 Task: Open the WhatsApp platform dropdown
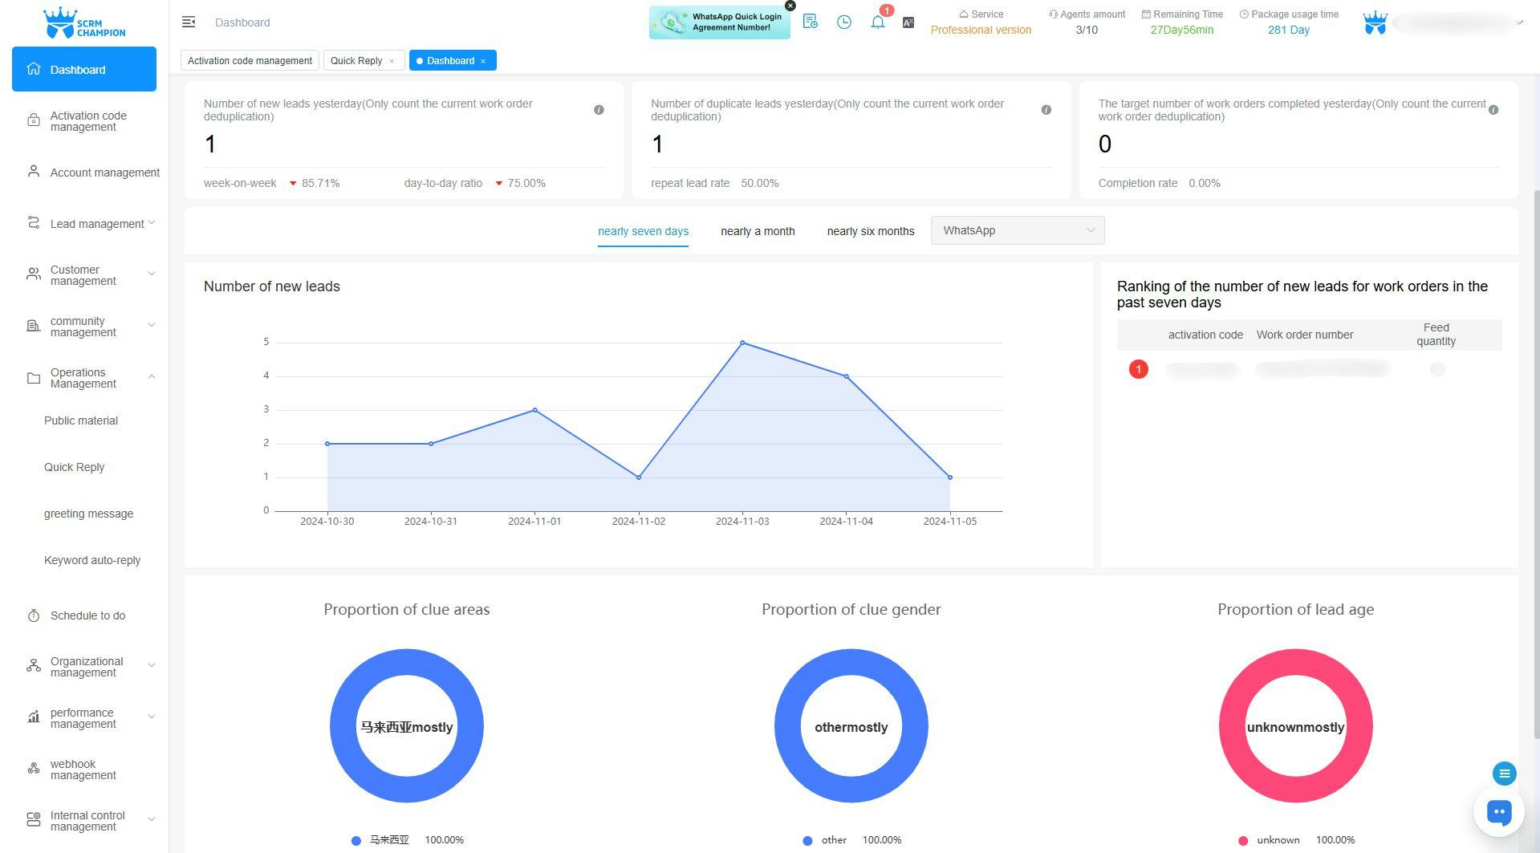click(1017, 230)
